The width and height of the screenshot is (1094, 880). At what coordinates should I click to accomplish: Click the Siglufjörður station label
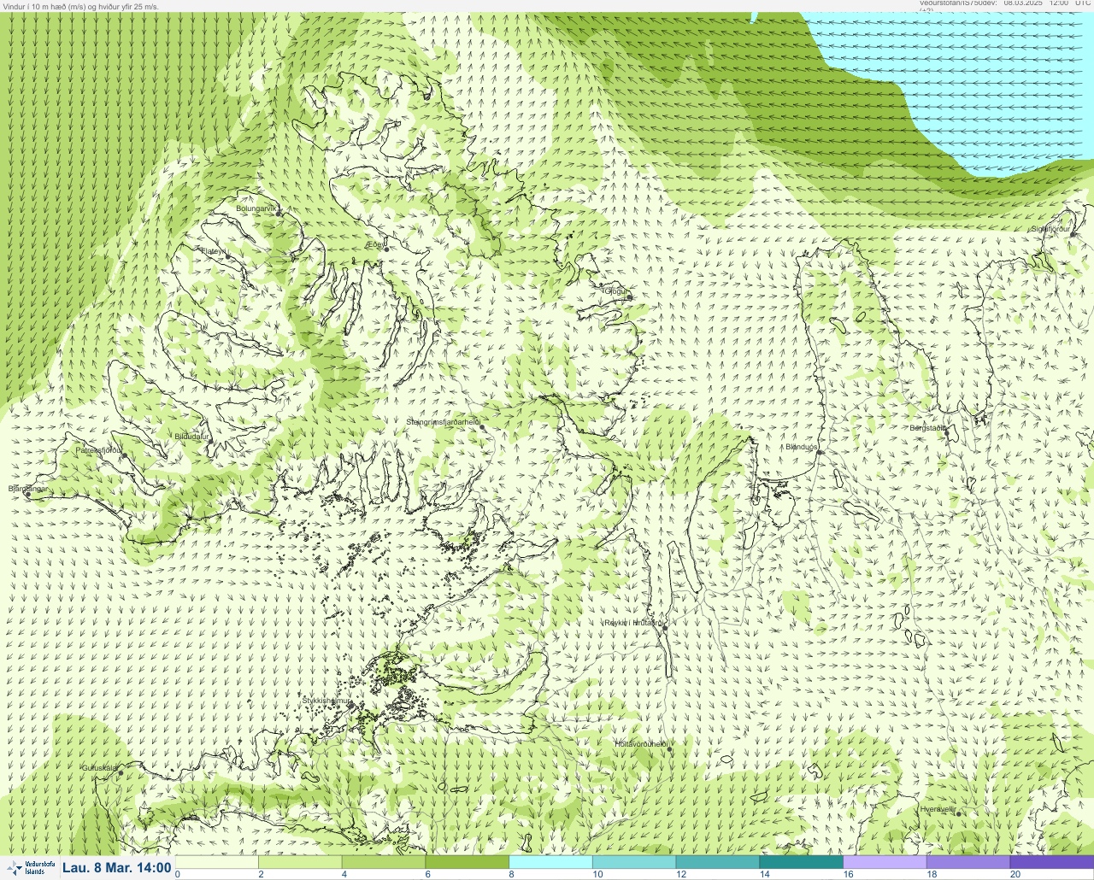click(x=1050, y=229)
